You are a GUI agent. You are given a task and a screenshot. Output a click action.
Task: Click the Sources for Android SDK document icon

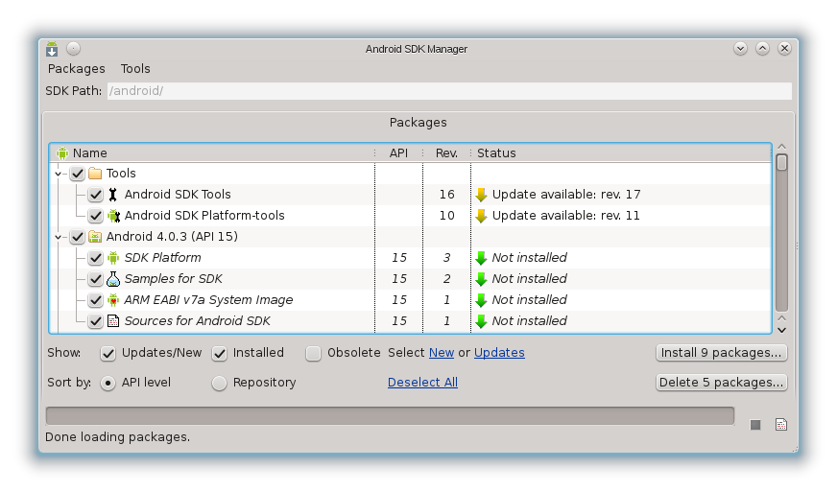click(113, 321)
